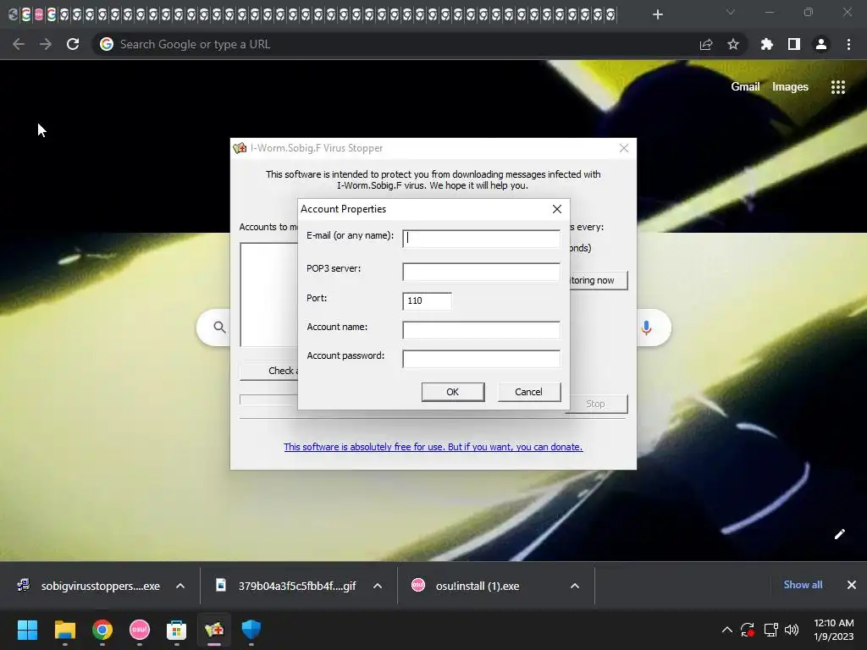
Task: Switch to the first Chrome tab
Action: point(14,15)
